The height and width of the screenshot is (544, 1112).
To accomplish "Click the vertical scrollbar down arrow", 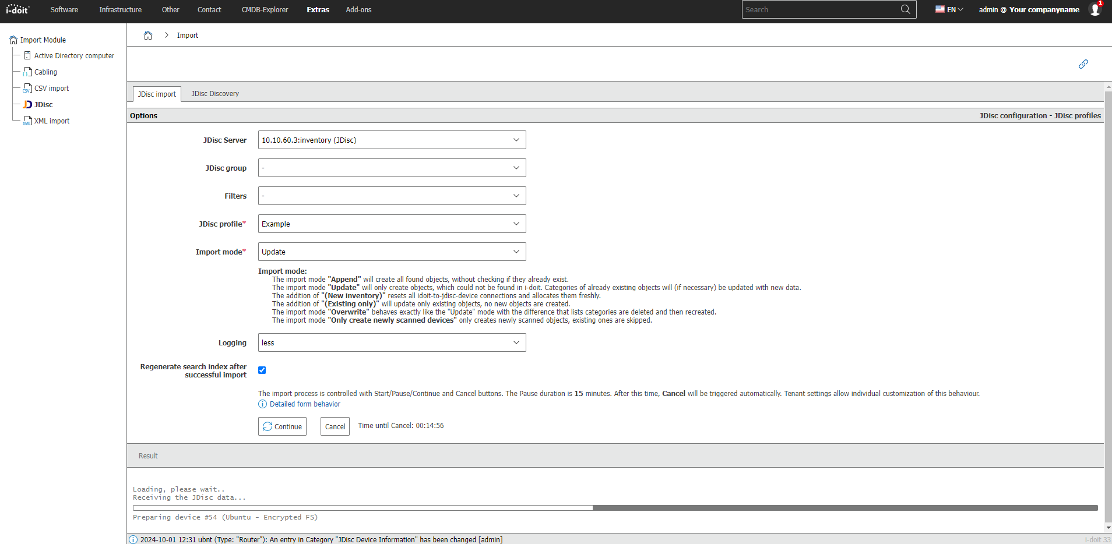I will (1108, 528).
